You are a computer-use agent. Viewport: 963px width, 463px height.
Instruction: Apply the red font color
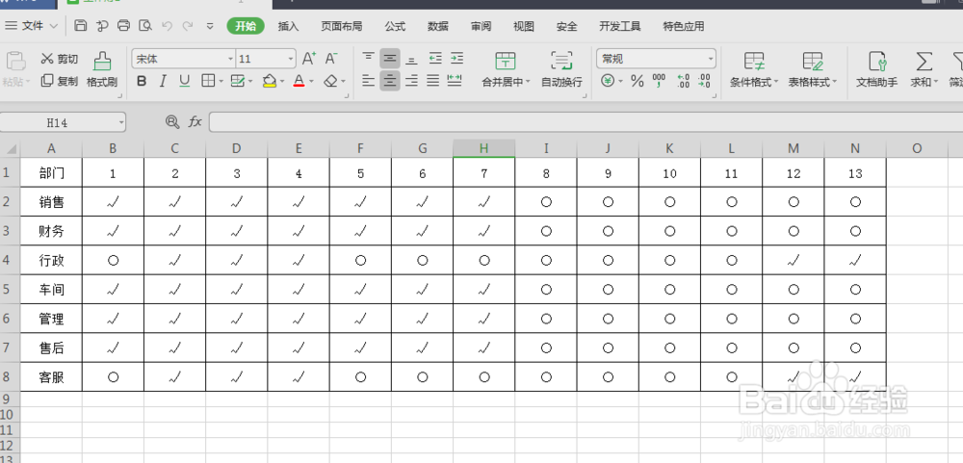(299, 81)
